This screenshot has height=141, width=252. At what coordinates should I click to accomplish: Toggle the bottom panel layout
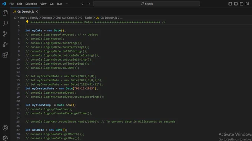pos(236,4)
